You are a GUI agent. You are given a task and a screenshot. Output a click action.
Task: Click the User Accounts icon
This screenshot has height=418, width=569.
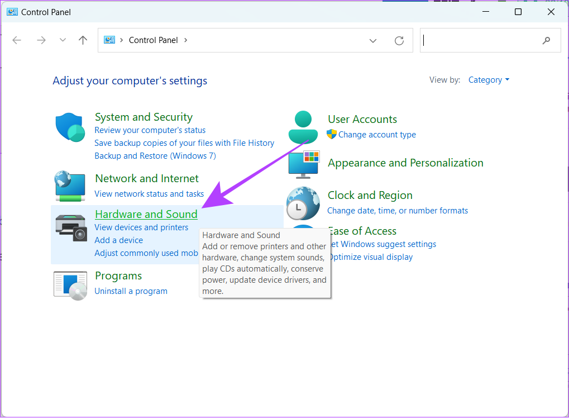(302, 127)
